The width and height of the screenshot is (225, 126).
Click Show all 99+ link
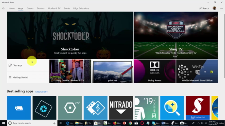click(x=41, y=92)
